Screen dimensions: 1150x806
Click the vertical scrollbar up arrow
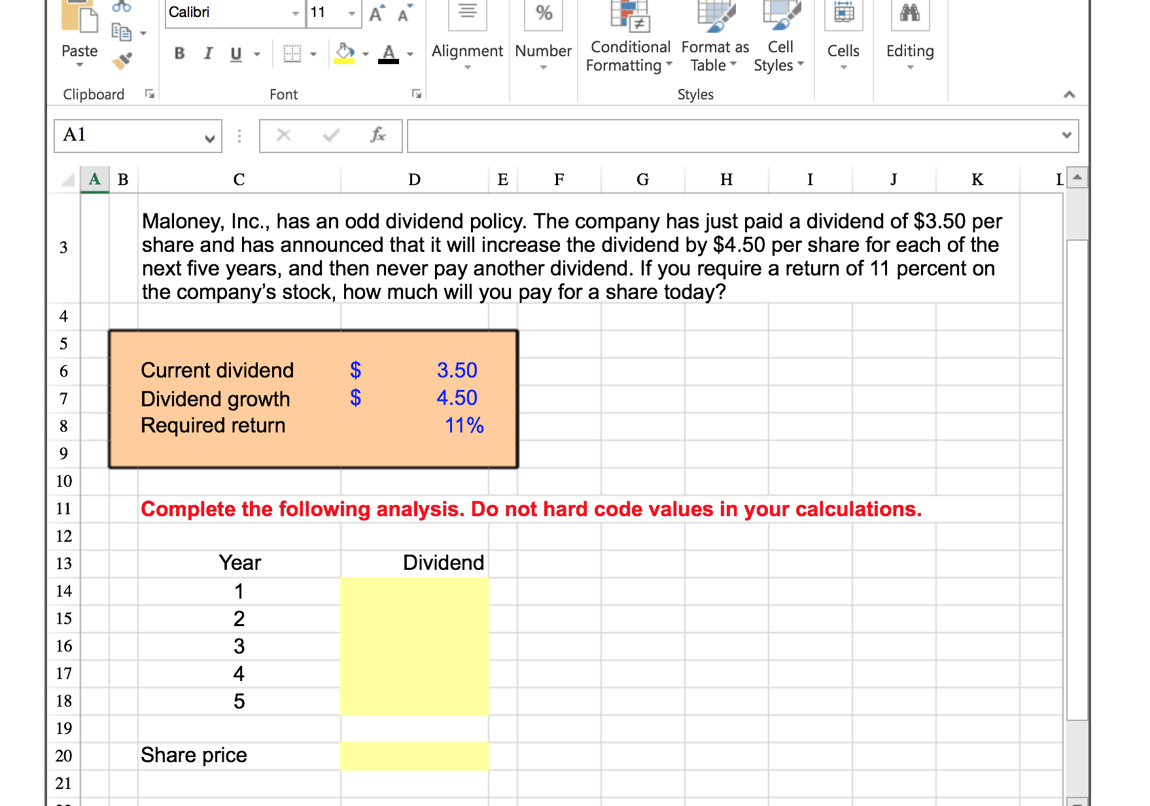click(x=1077, y=178)
